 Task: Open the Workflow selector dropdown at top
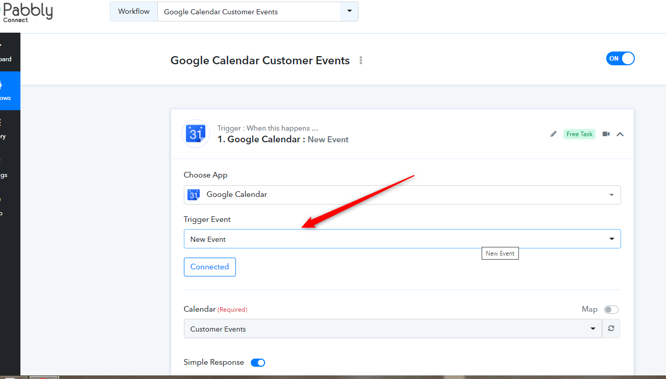tap(258, 11)
